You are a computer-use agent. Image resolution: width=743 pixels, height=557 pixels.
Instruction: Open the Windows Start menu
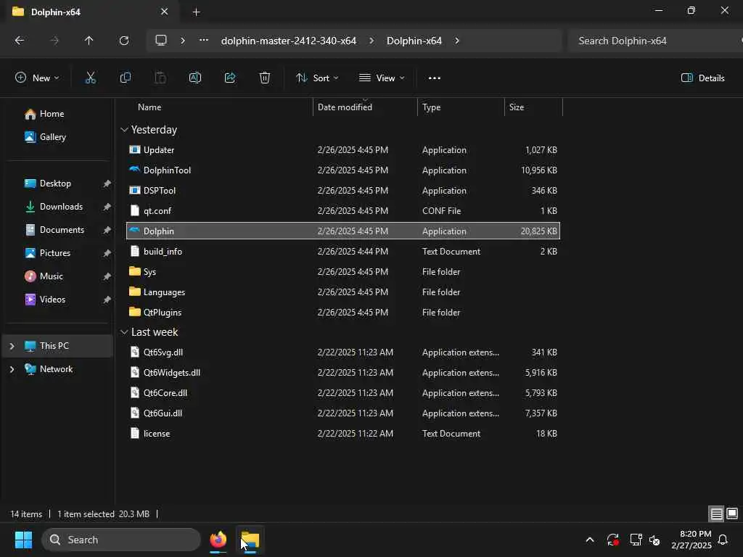tap(23, 540)
